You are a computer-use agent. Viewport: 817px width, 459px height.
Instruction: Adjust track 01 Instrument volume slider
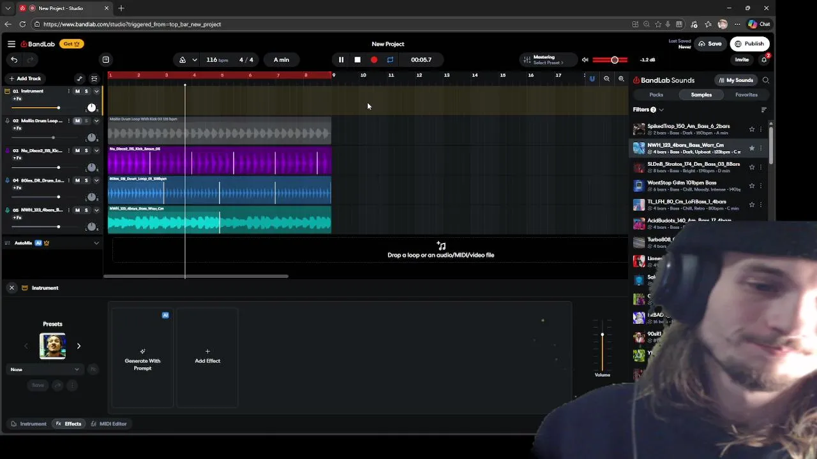click(58, 108)
